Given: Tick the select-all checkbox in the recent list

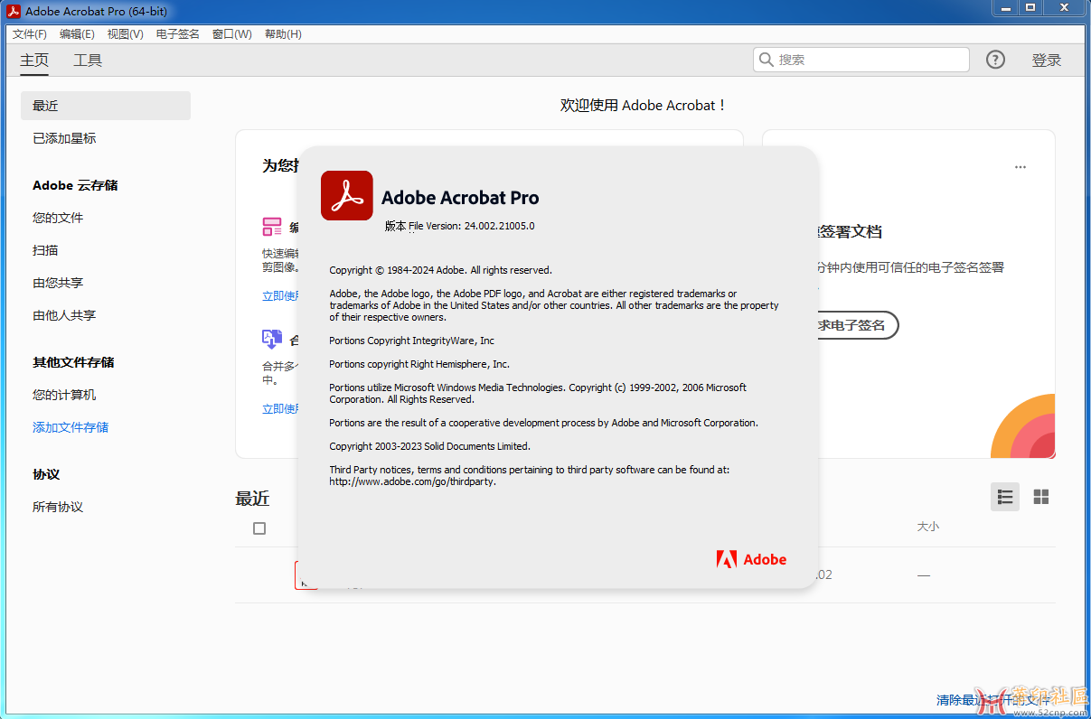Looking at the screenshot, I should point(259,528).
